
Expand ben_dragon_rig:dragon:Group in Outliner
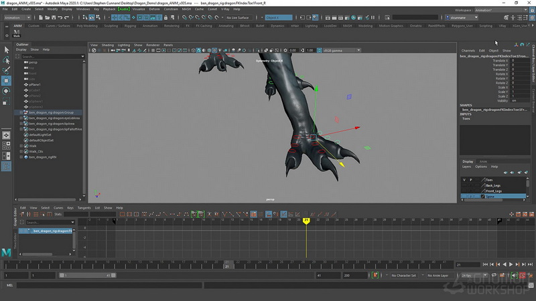pos(21,112)
